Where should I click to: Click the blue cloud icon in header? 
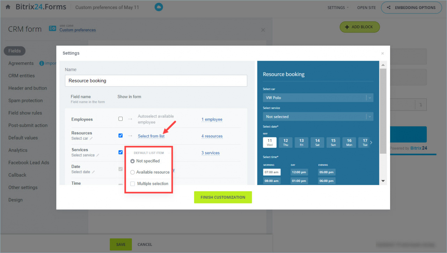click(x=159, y=7)
